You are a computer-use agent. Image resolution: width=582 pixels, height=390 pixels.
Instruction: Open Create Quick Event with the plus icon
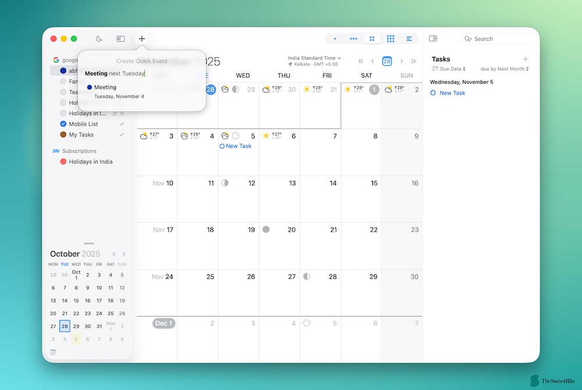[141, 38]
